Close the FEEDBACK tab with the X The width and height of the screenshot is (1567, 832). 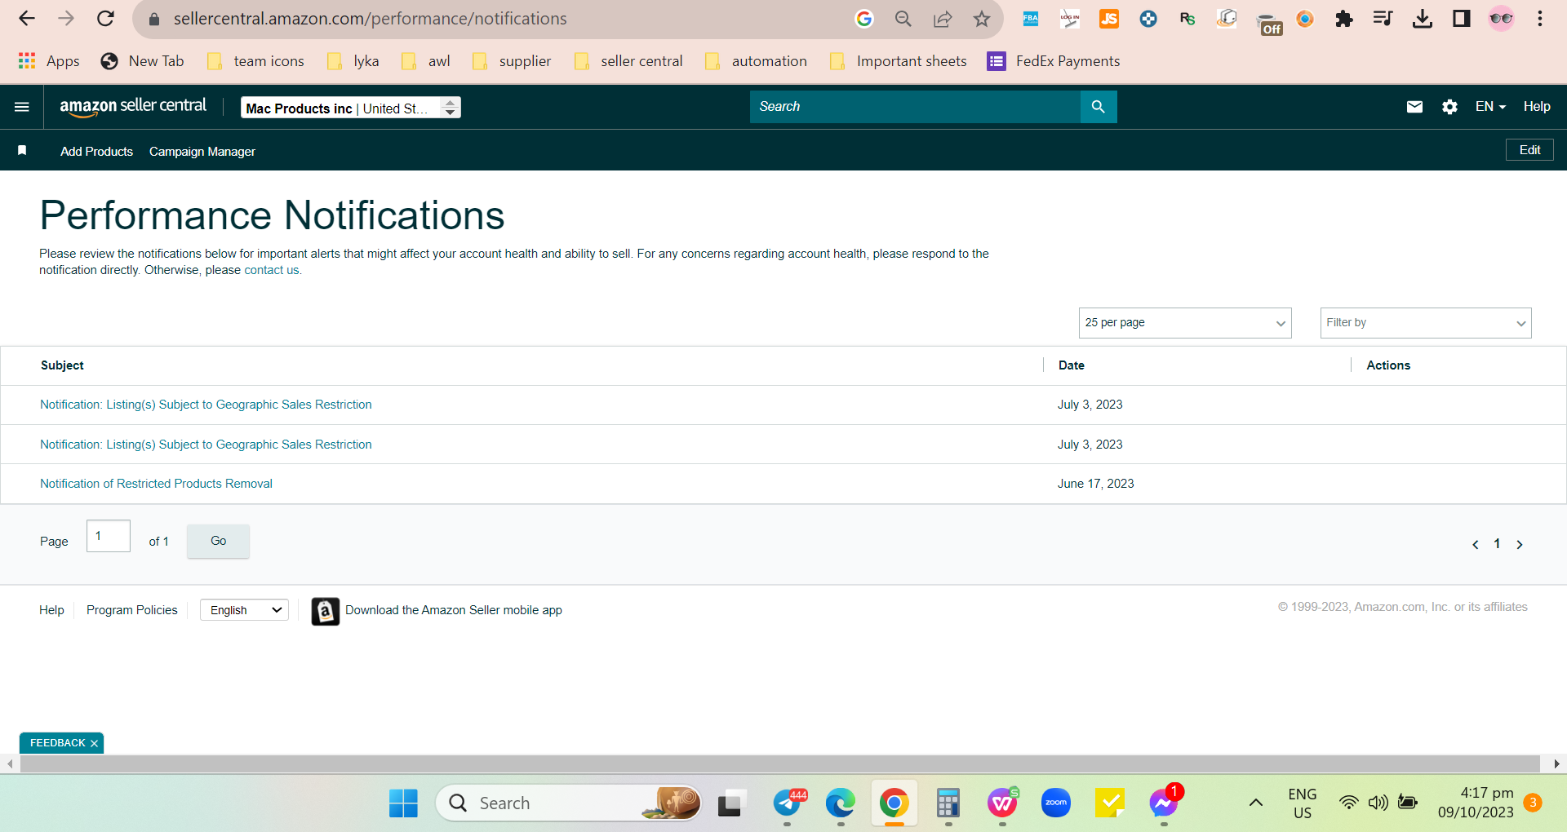click(x=95, y=743)
